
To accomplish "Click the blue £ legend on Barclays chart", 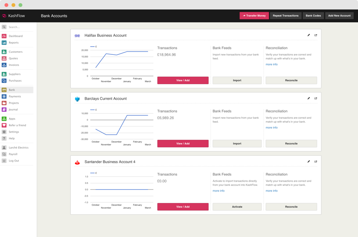I will click(93, 110).
